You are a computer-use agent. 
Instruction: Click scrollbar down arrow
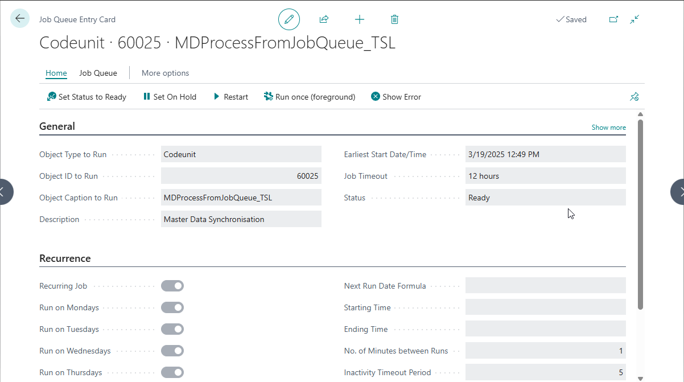click(640, 378)
